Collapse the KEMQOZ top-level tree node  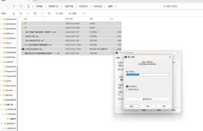[x=2, y=123]
